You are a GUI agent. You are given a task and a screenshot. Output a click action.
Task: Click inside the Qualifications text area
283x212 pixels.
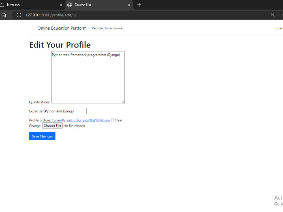point(88,77)
